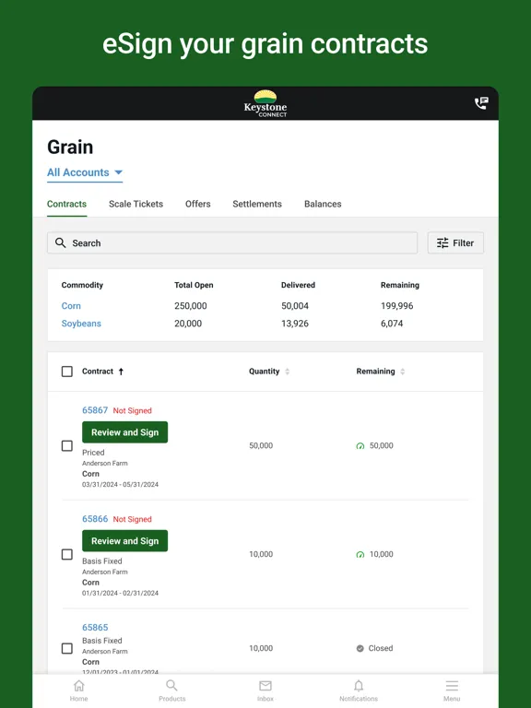Click Review and Sign for contract 65867

(x=125, y=432)
